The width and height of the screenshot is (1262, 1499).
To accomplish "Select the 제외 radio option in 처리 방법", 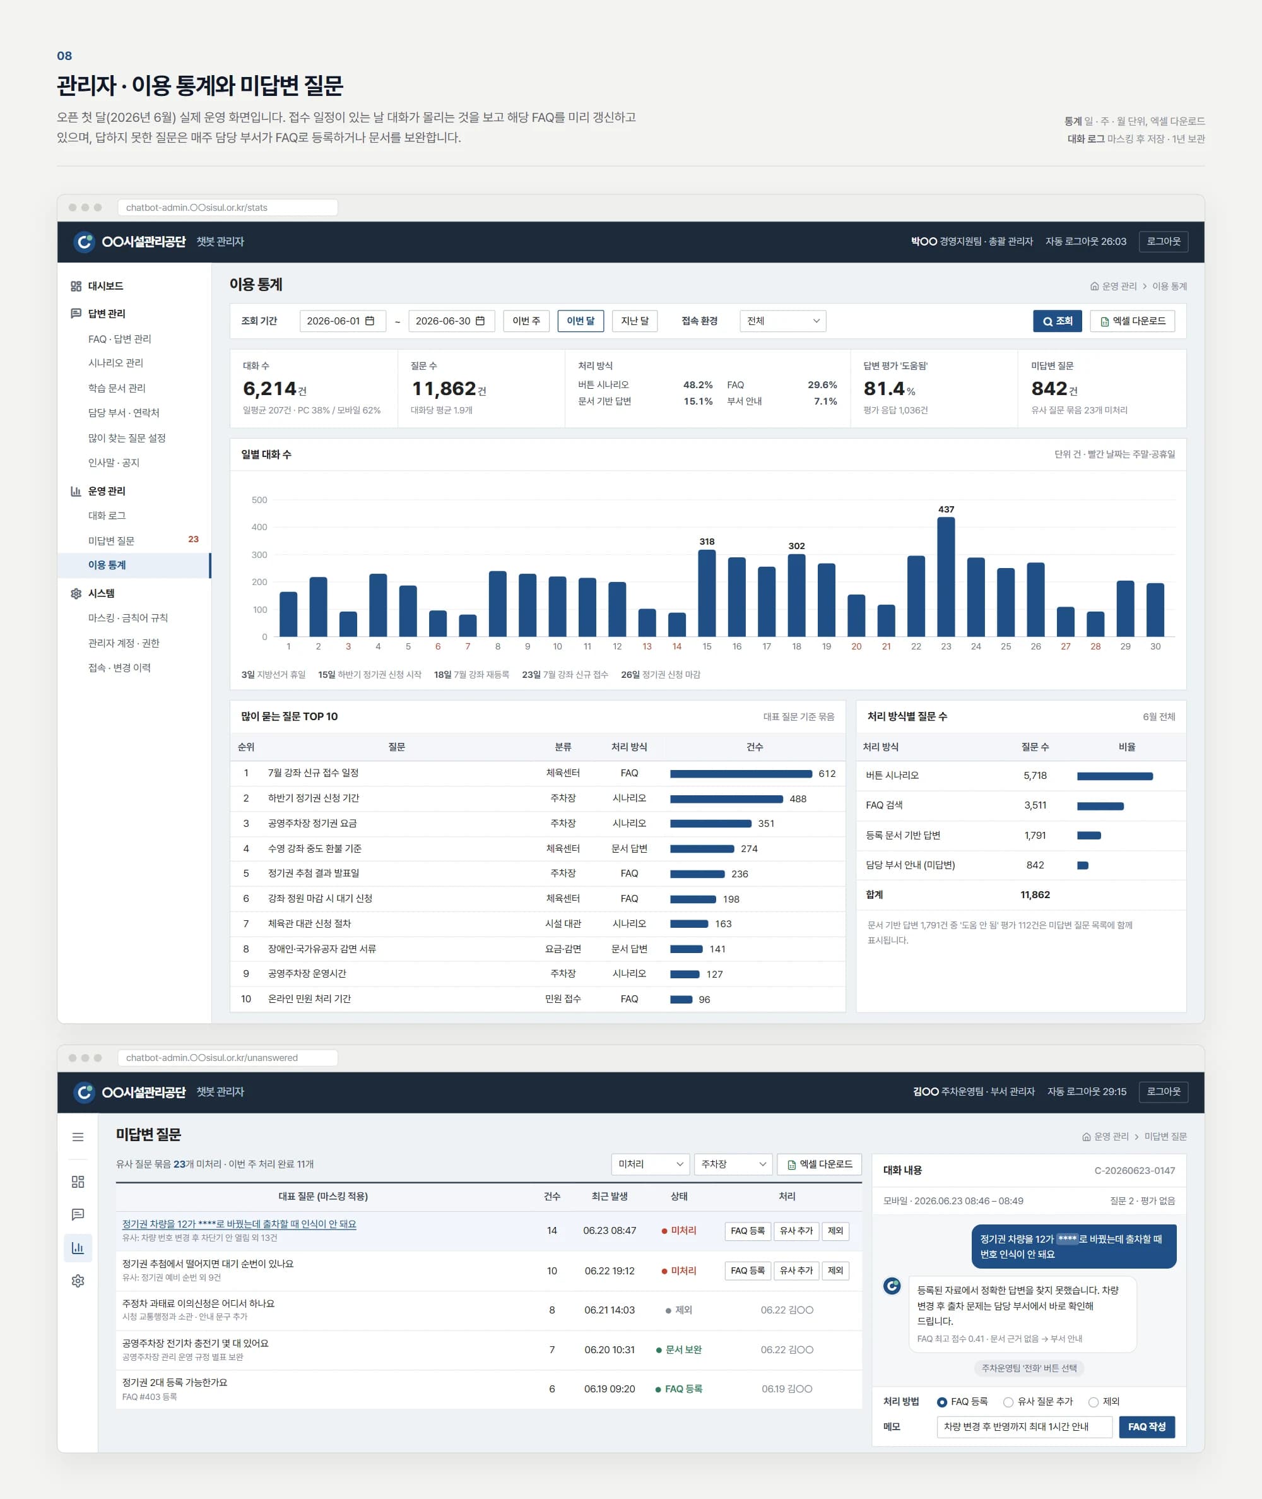I will tap(1093, 1402).
